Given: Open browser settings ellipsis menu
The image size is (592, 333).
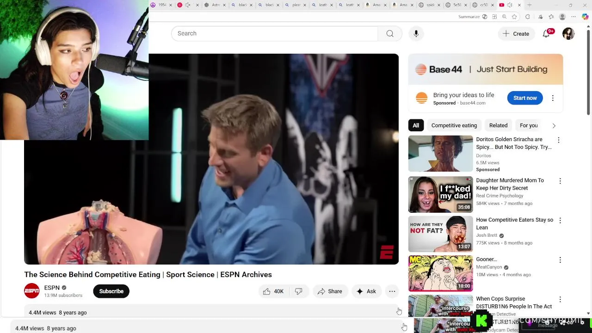Looking at the screenshot, I should [x=573, y=17].
